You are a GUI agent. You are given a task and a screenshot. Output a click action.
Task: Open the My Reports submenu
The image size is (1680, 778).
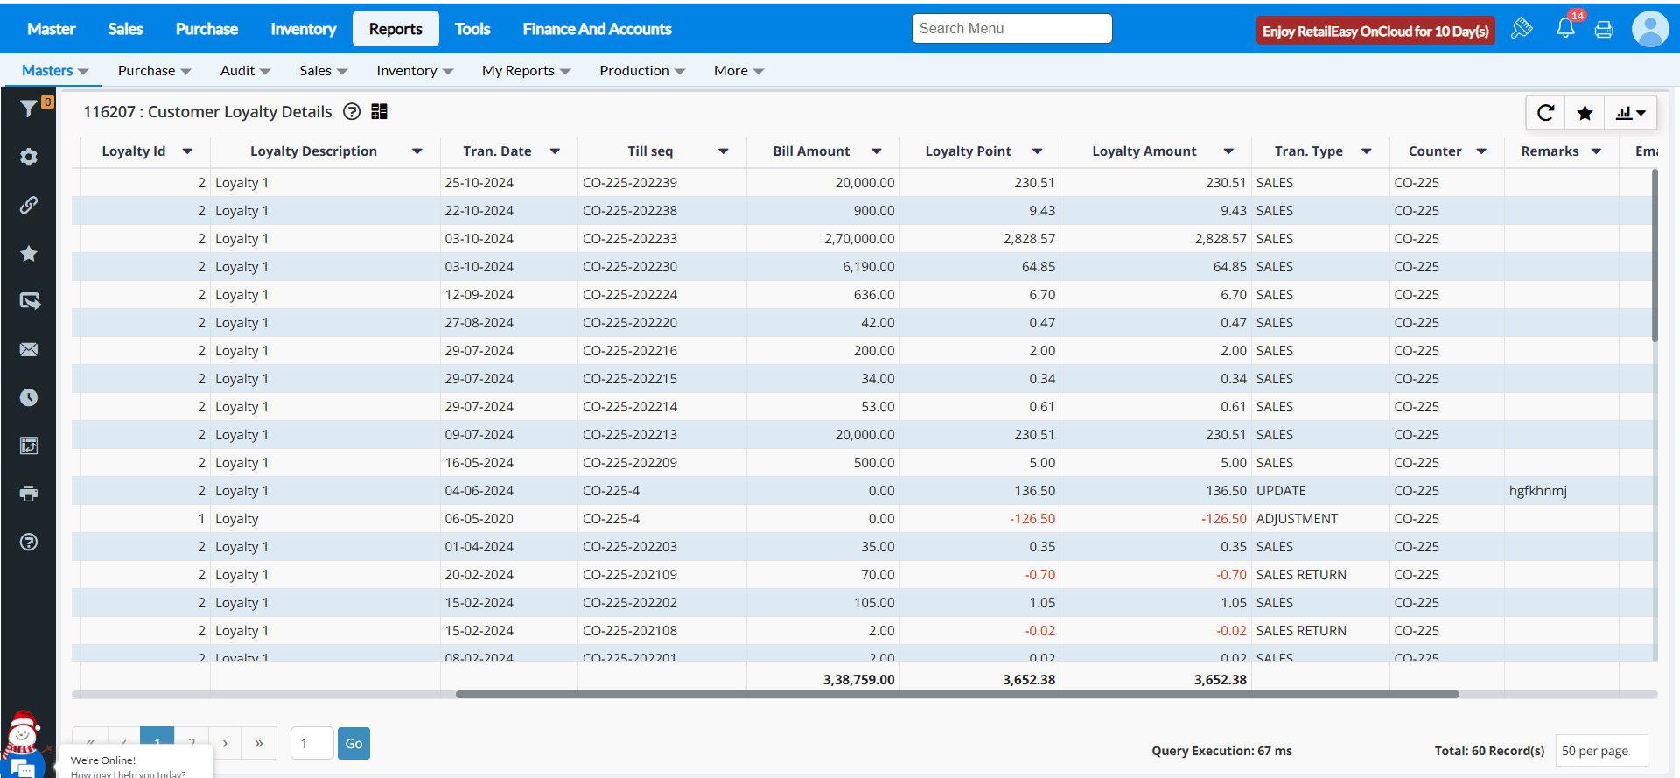[525, 71]
